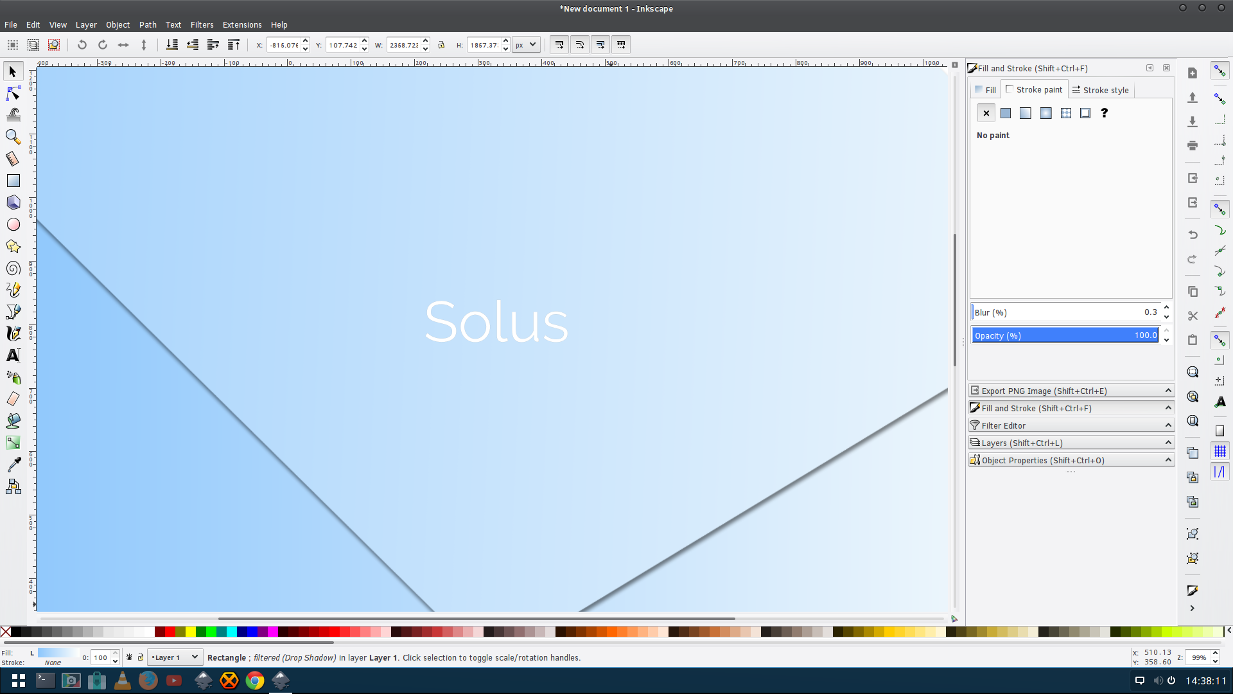Screen dimensions: 1233x694
Task: Expand collapsed Fill and Stroke panel
Action: (x=1071, y=408)
